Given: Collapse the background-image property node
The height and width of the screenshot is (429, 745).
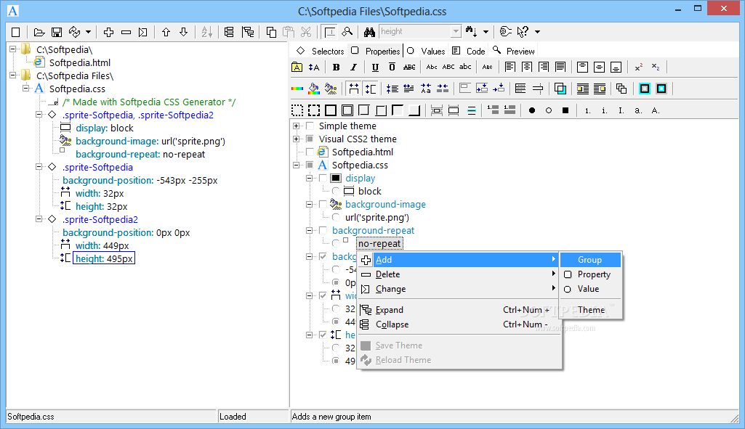Looking at the screenshot, I should tap(310, 204).
